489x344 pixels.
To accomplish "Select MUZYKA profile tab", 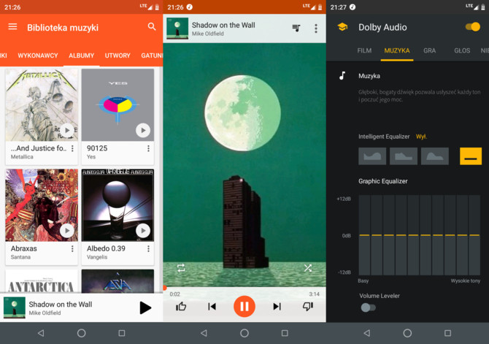I will pos(397,50).
